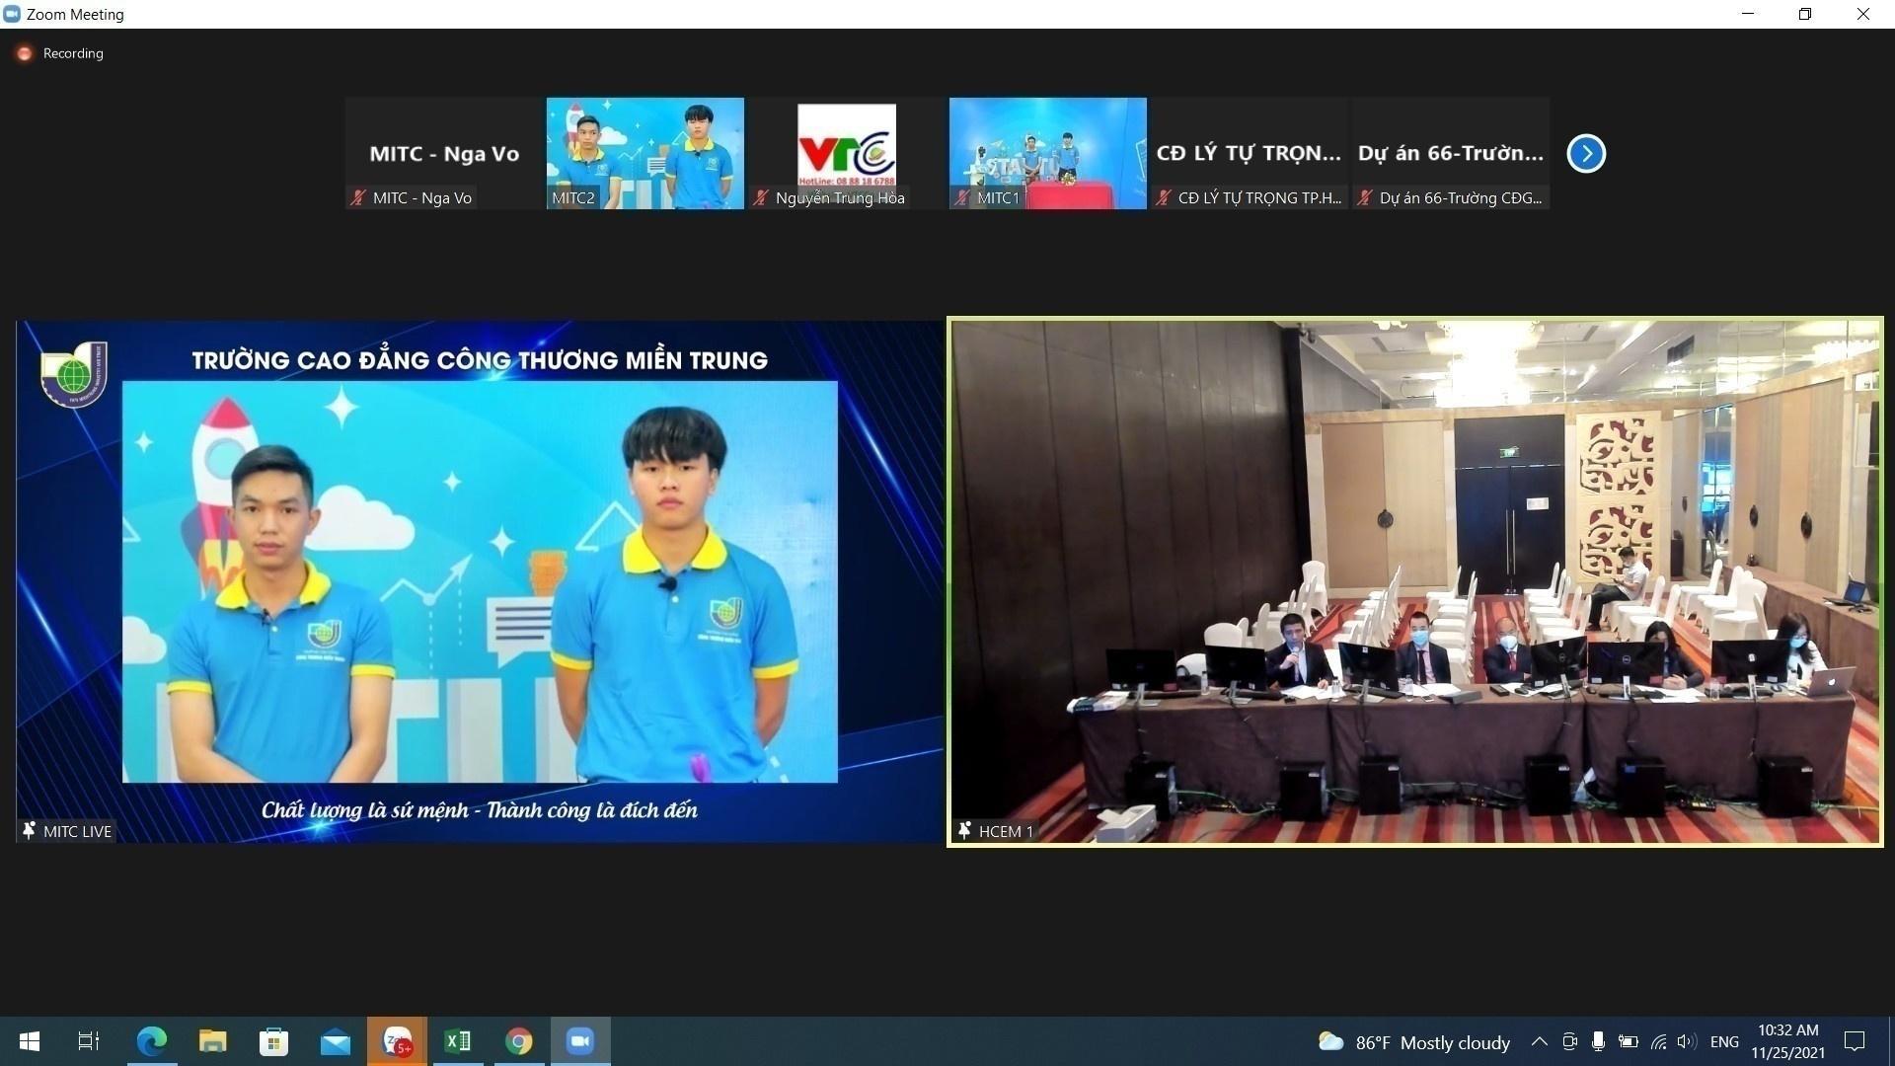Click muted mic icon on Nguyễn Trung Hòa

(760, 197)
